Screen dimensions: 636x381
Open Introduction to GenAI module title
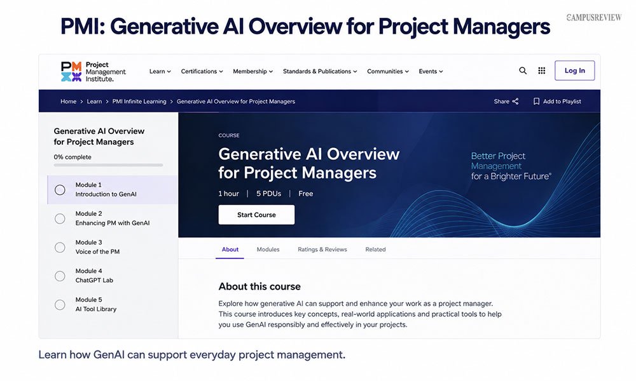106,194
